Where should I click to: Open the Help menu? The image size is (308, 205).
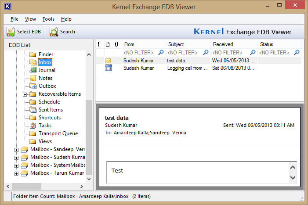point(66,19)
